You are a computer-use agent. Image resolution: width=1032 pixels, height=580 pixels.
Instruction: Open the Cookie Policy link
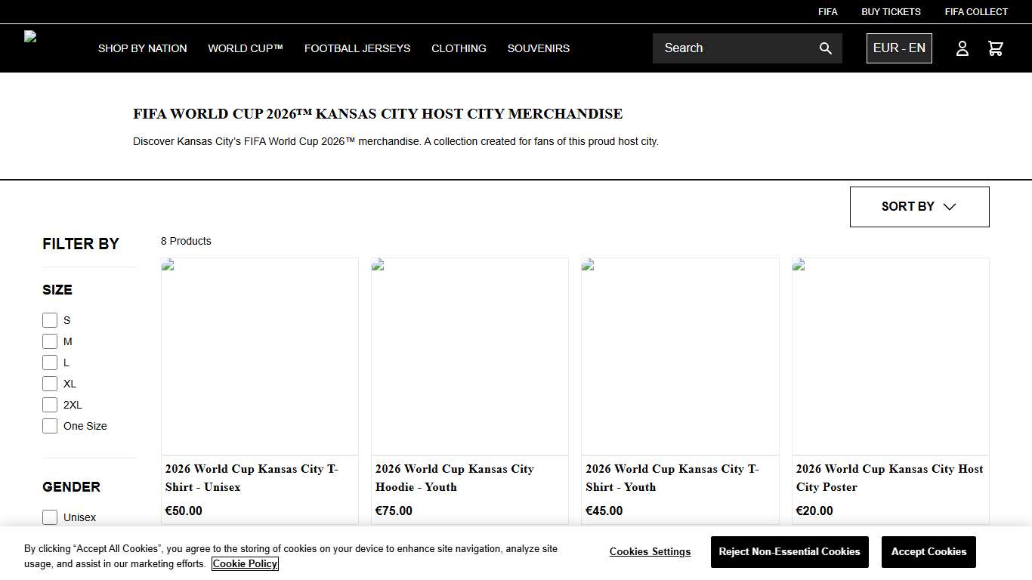[x=245, y=563]
